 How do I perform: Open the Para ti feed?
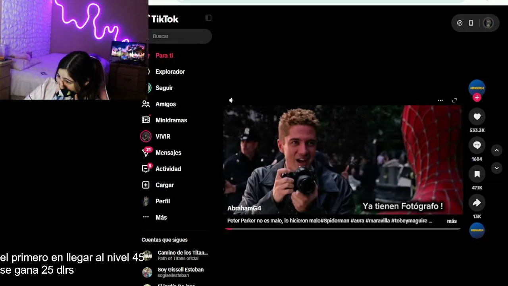(x=164, y=56)
